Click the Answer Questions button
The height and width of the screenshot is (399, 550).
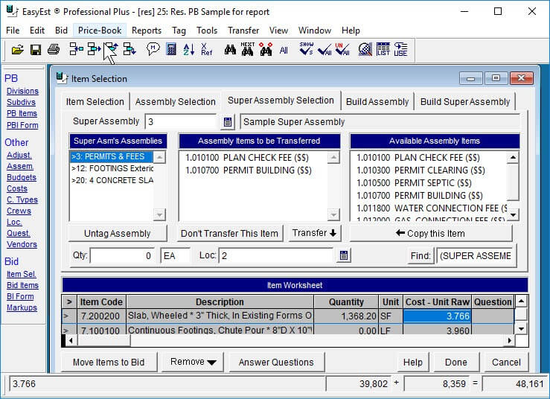pos(276,363)
